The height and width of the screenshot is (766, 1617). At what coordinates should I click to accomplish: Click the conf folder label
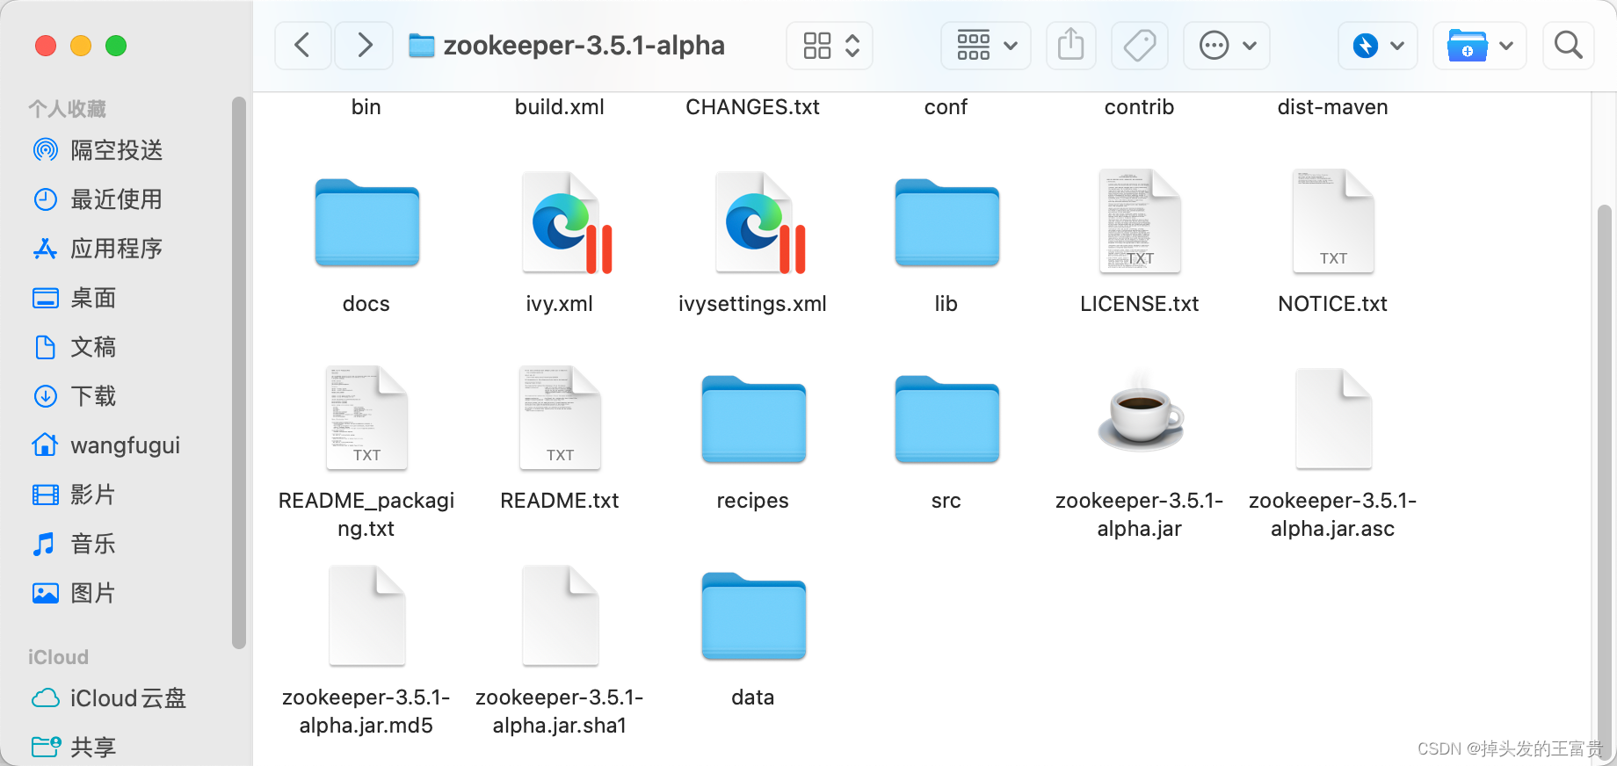point(946,107)
